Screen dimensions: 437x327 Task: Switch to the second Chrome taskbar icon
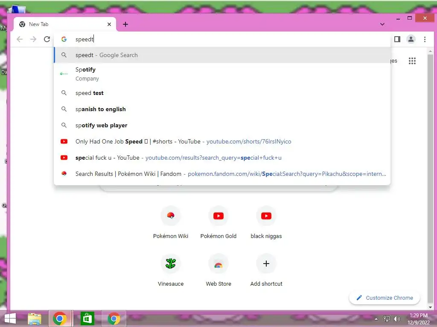click(x=114, y=318)
